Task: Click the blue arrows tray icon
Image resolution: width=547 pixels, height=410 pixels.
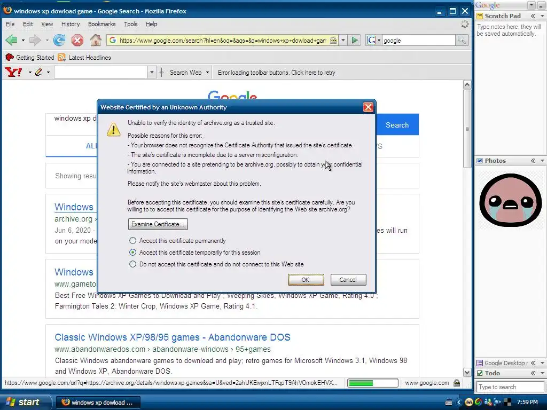Action: [497, 402]
